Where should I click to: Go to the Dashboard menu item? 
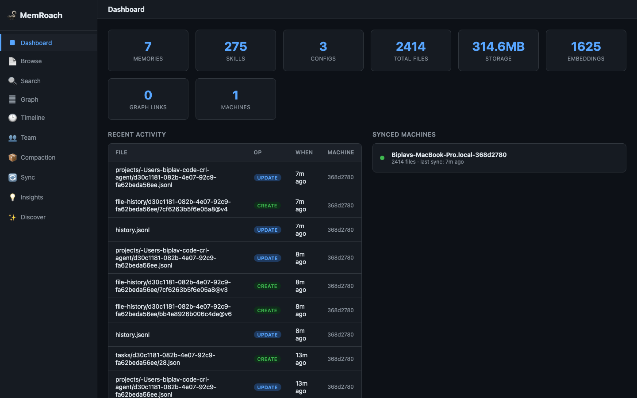point(49,43)
